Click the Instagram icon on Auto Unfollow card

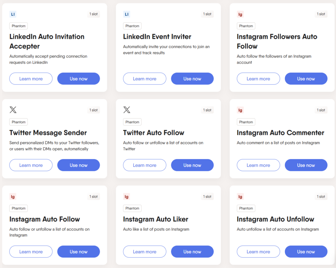tap(240, 197)
